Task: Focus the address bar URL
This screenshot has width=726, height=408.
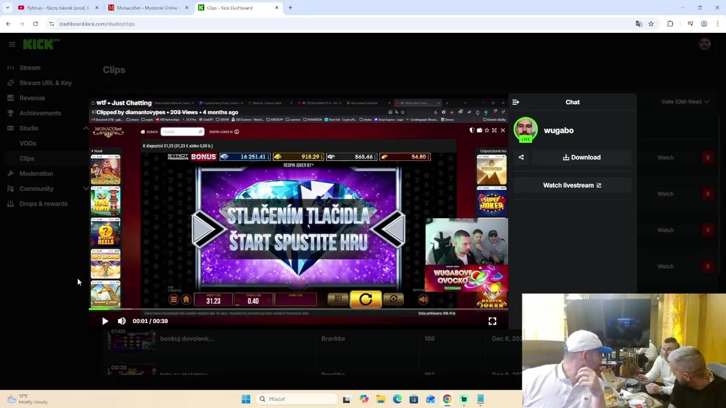Action: (97, 24)
